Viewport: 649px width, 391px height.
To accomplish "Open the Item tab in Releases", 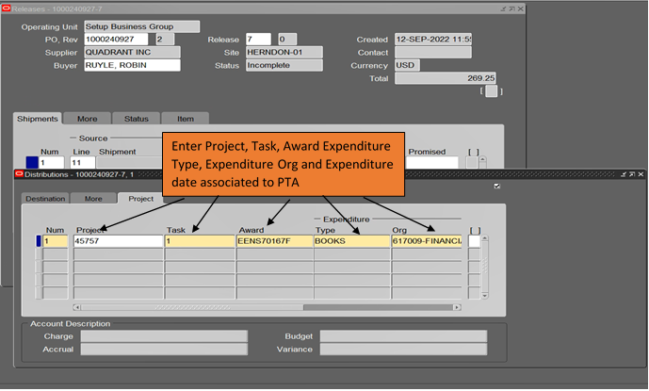I will tap(185, 119).
